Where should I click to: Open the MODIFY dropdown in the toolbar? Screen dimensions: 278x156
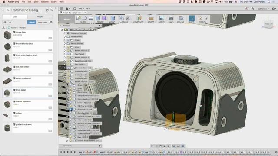[x=113, y=22]
